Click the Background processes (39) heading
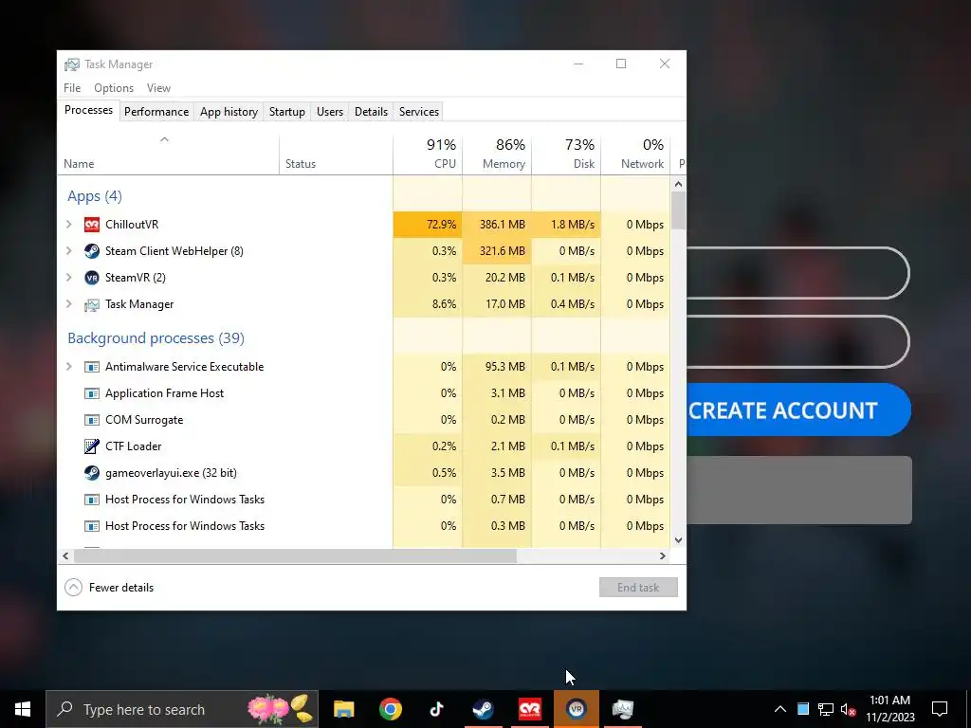 point(156,338)
